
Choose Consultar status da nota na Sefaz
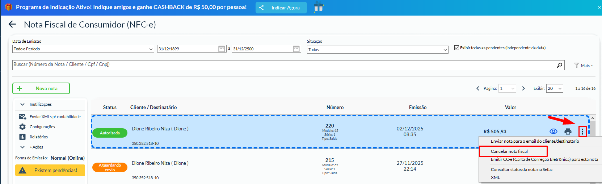click(x=521, y=170)
